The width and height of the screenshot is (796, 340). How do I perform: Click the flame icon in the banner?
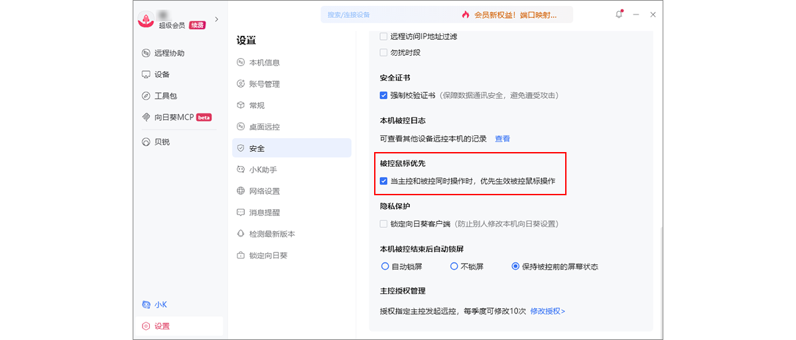[466, 15]
